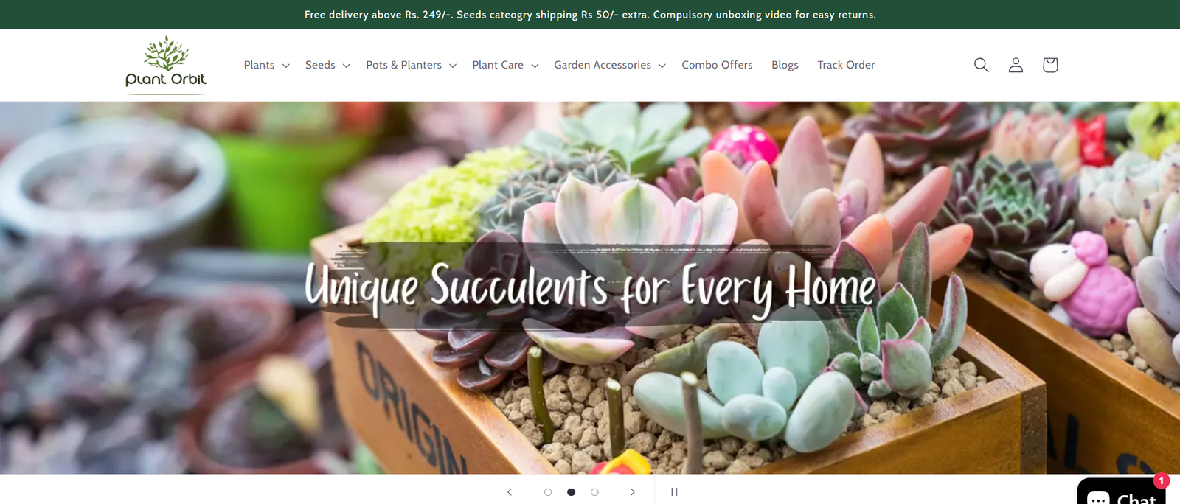Expand the Pots & Planters dropdown
Image resolution: width=1180 pixels, height=504 pixels.
411,65
